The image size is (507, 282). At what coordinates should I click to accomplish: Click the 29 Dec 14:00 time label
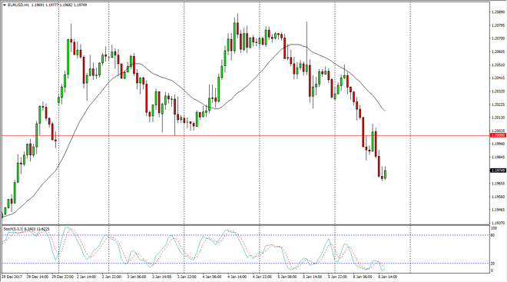tap(38, 277)
